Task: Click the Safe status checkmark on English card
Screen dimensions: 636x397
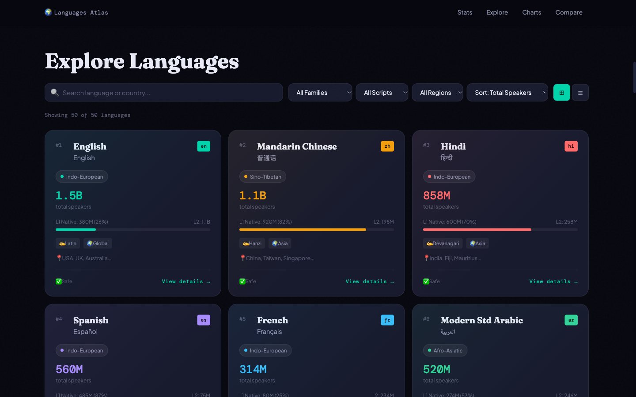Action: (59, 281)
